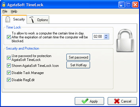Click the red X icon on Cancel

coord(117,101)
